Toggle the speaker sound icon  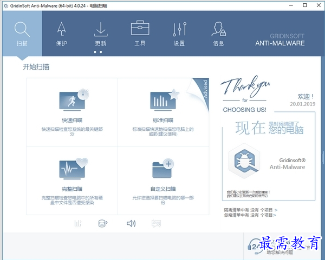click(131, 223)
